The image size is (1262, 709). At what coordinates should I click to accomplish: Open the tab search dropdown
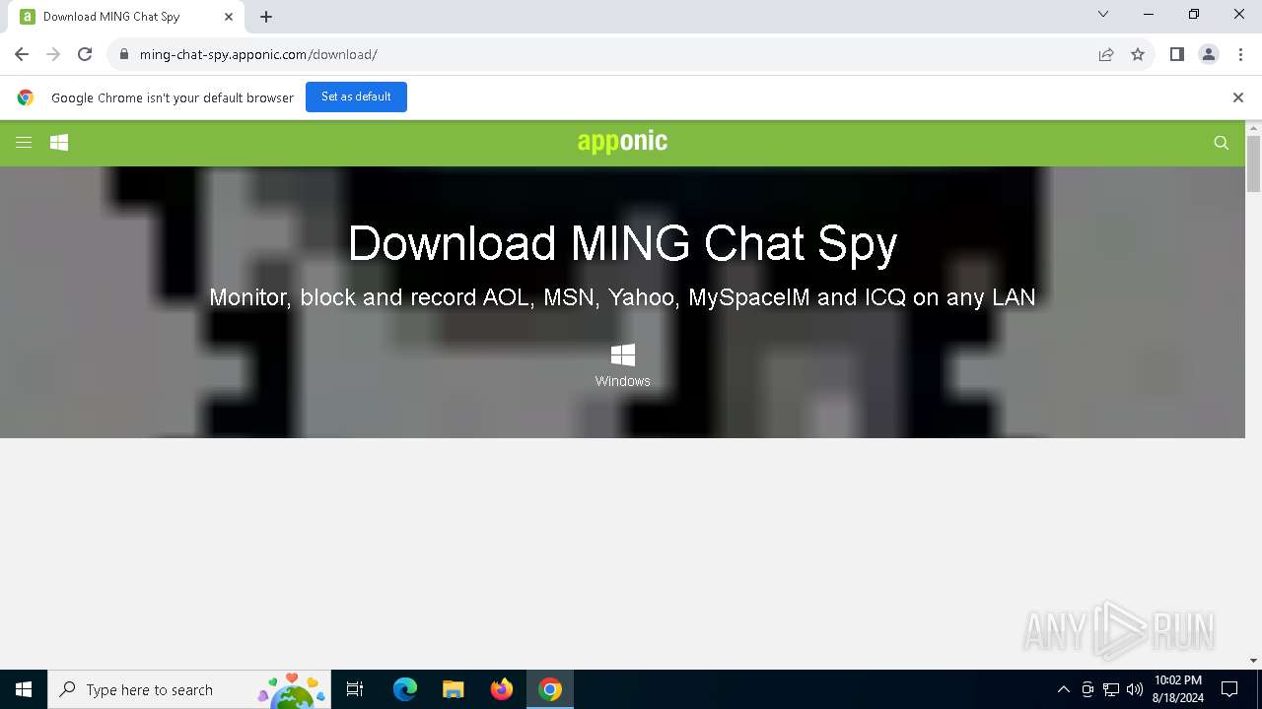[1103, 15]
